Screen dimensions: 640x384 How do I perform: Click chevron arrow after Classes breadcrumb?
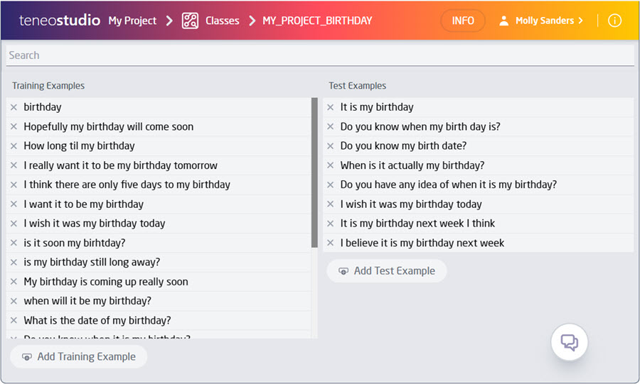pos(252,21)
